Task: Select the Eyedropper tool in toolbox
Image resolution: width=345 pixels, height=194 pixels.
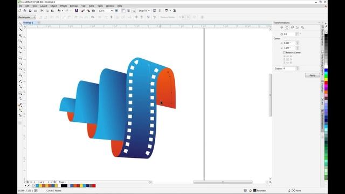Action: (20, 105)
